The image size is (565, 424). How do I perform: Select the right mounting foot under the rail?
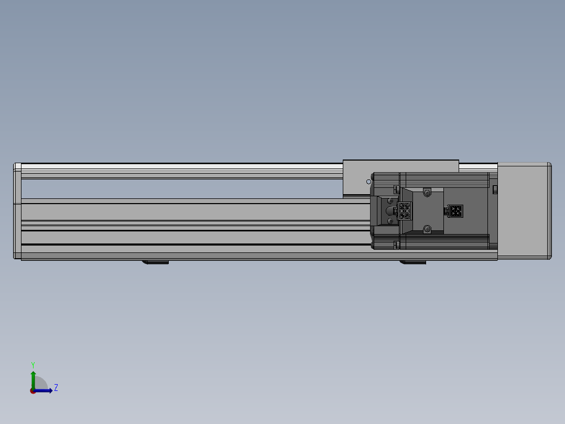coord(413,262)
